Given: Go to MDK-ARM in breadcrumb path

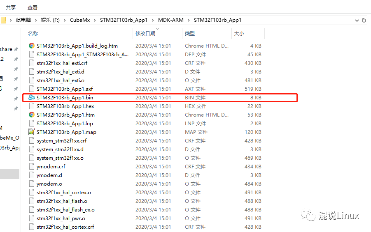Looking at the screenshot, I should coord(171,20).
